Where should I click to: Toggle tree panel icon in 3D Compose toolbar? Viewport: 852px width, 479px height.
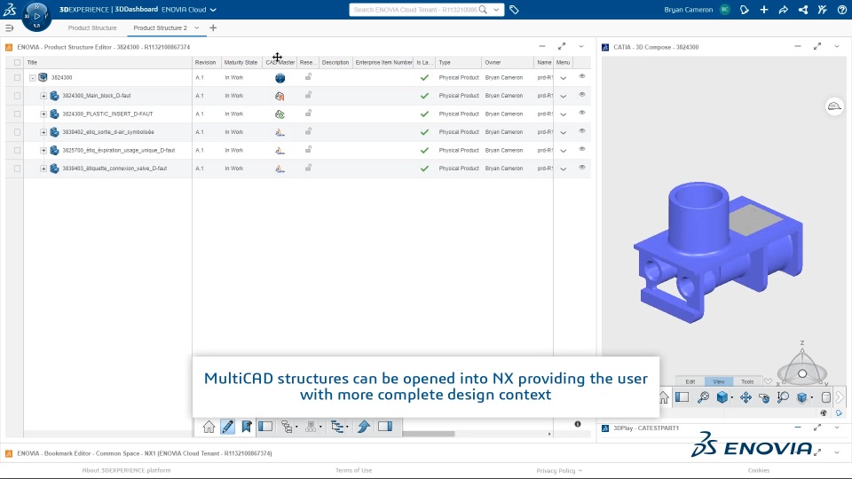682,397
